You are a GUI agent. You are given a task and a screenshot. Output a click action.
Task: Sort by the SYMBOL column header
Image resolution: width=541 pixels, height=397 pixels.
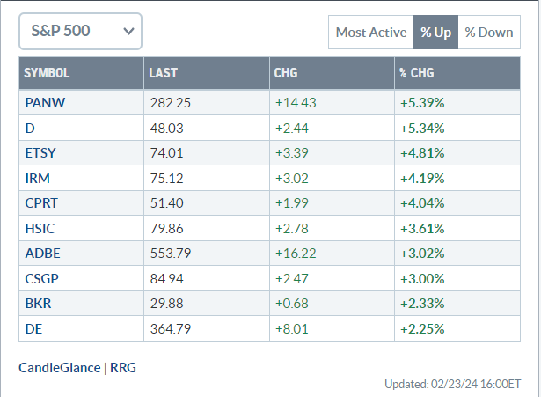pos(47,73)
